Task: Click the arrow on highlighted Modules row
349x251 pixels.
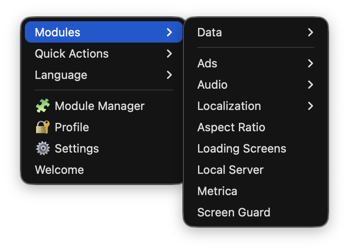Action: click(169, 32)
